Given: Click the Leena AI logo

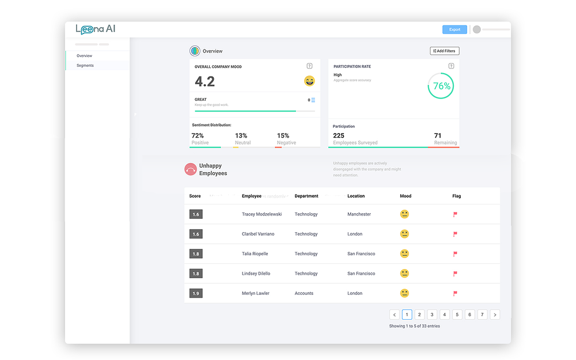Looking at the screenshot, I should tap(96, 29).
